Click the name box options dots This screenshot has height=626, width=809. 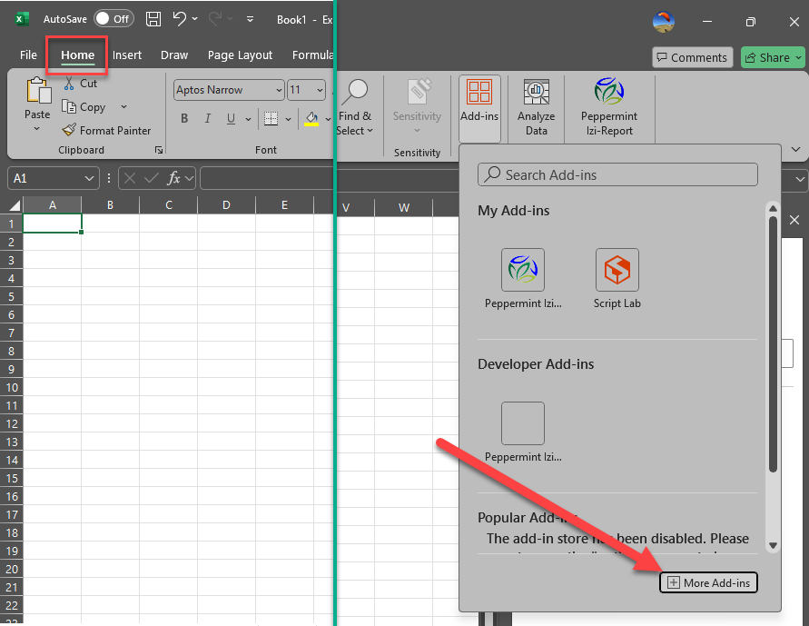109,179
